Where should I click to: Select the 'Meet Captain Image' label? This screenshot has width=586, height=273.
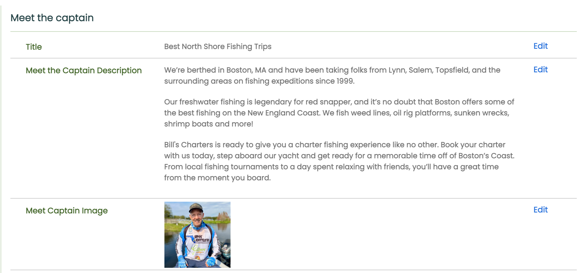[67, 211]
